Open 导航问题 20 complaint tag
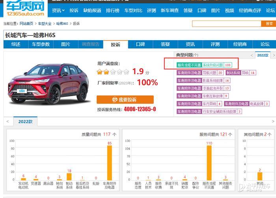This screenshot has width=276, height=198. click(x=200, y=73)
